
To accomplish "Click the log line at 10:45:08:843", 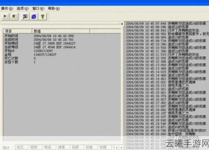I will tap(163, 31).
